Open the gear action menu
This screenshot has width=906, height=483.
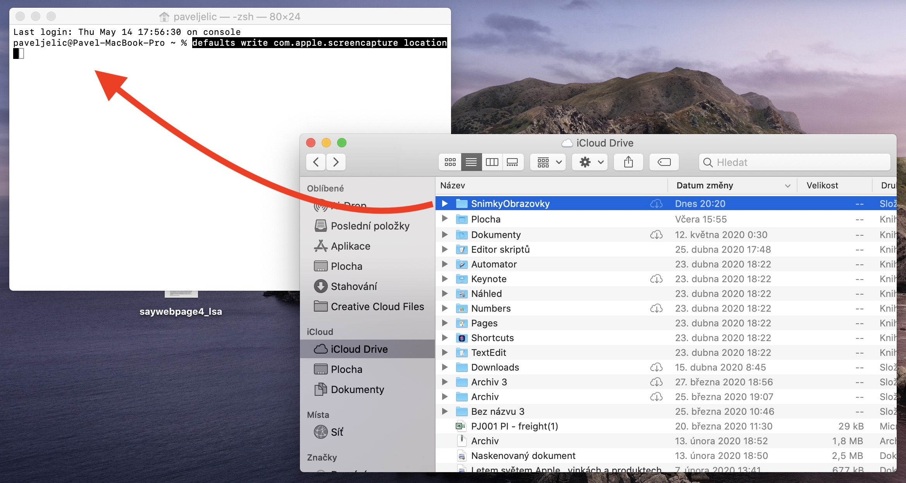pyautogui.click(x=590, y=162)
